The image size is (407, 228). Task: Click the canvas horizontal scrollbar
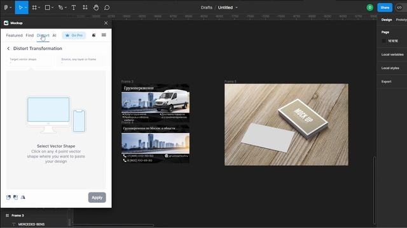tap(113, 225)
